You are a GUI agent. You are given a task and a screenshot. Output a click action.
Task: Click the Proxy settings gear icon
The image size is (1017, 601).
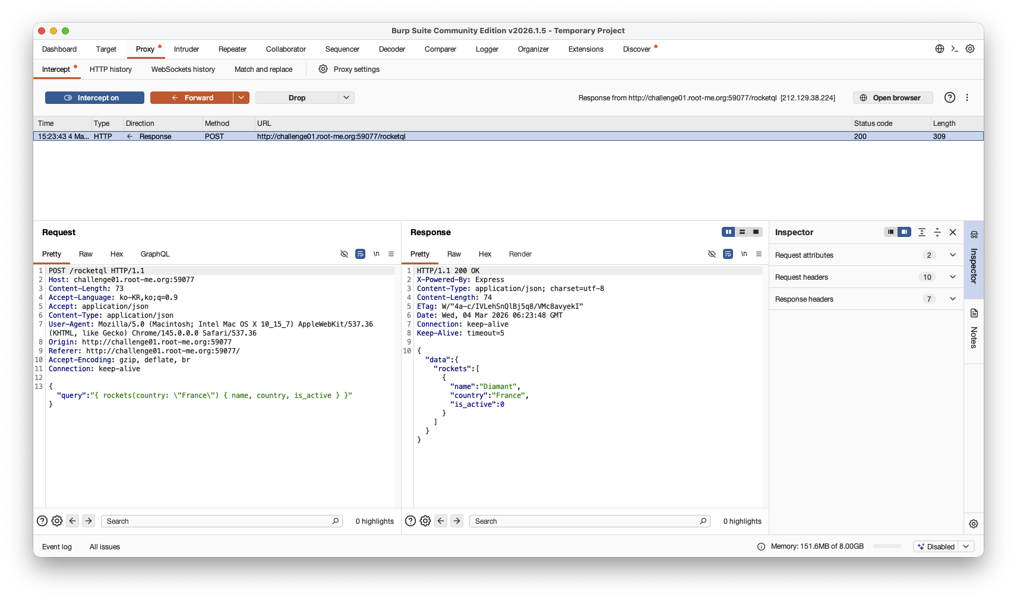(x=323, y=69)
